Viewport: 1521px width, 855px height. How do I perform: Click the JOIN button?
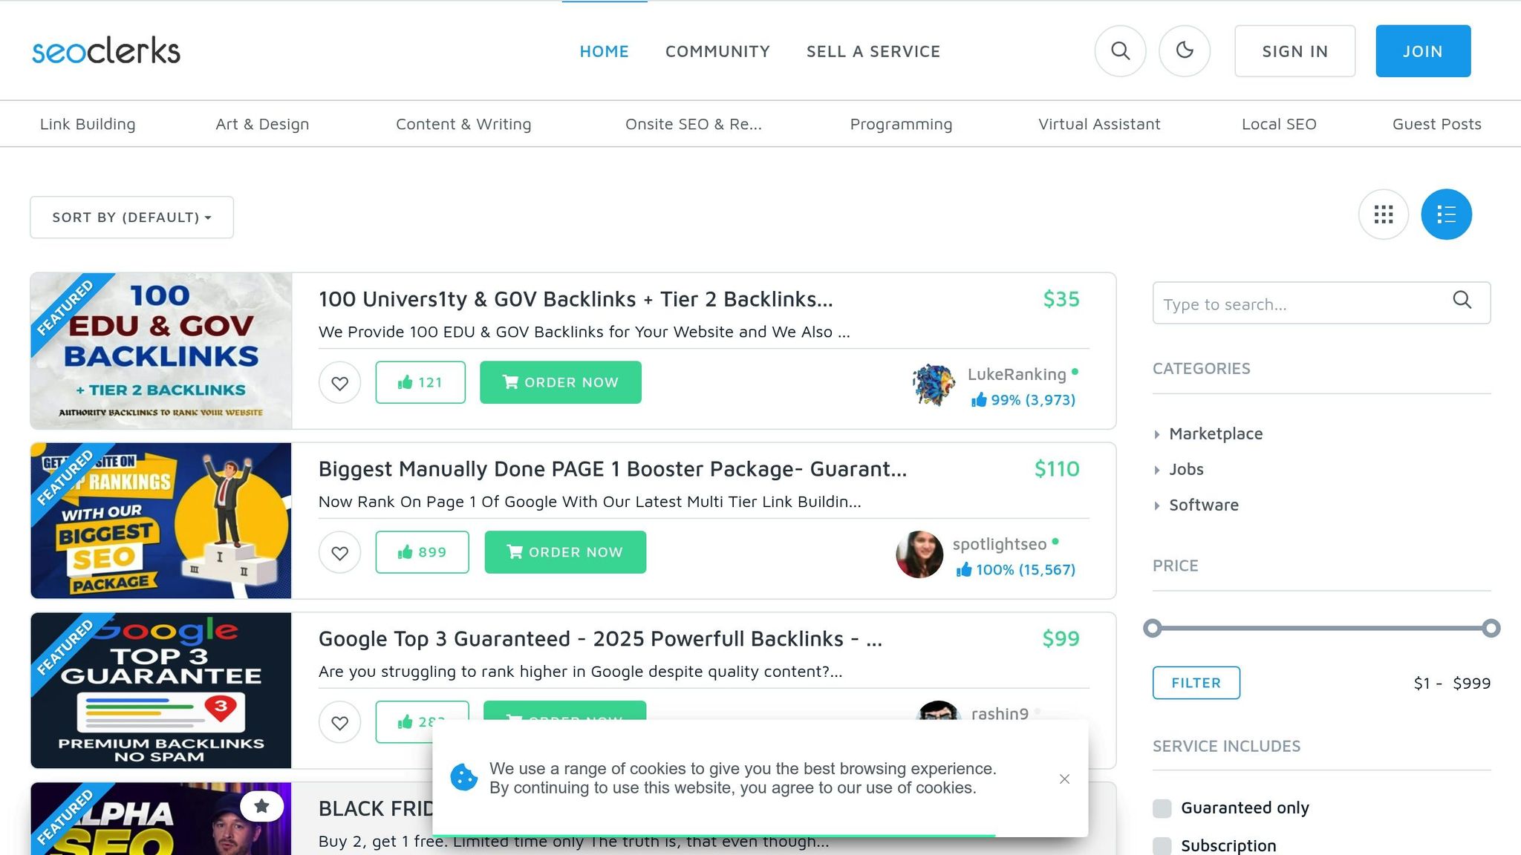pos(1422,50)
